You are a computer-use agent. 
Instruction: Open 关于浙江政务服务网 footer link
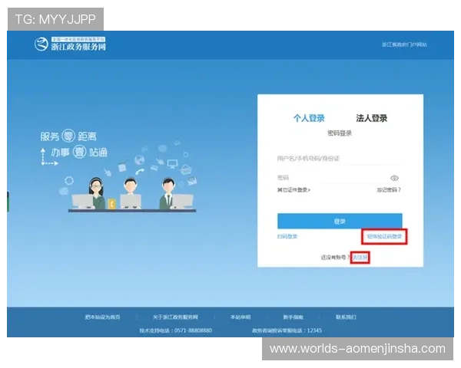[175, 317]
